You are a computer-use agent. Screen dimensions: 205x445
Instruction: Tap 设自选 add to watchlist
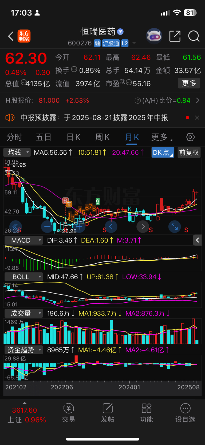click(185, 413)
